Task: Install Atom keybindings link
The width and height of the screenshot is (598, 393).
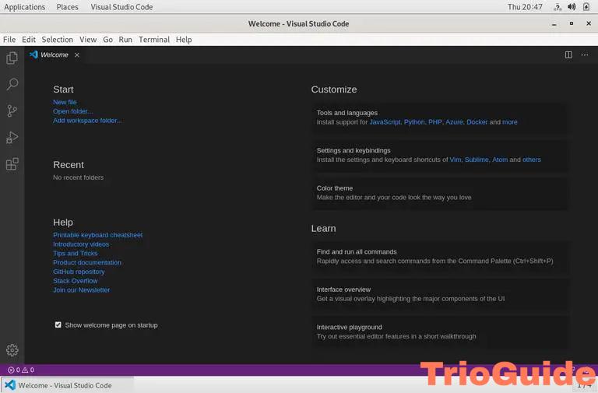Action: tap(500, 160)
